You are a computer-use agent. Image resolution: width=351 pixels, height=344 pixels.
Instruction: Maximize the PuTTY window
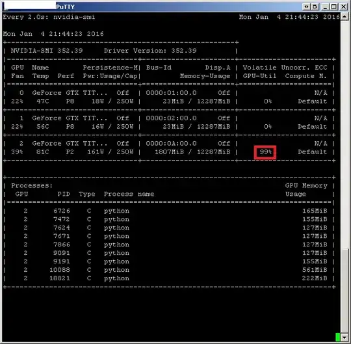[x=333, y=7]
